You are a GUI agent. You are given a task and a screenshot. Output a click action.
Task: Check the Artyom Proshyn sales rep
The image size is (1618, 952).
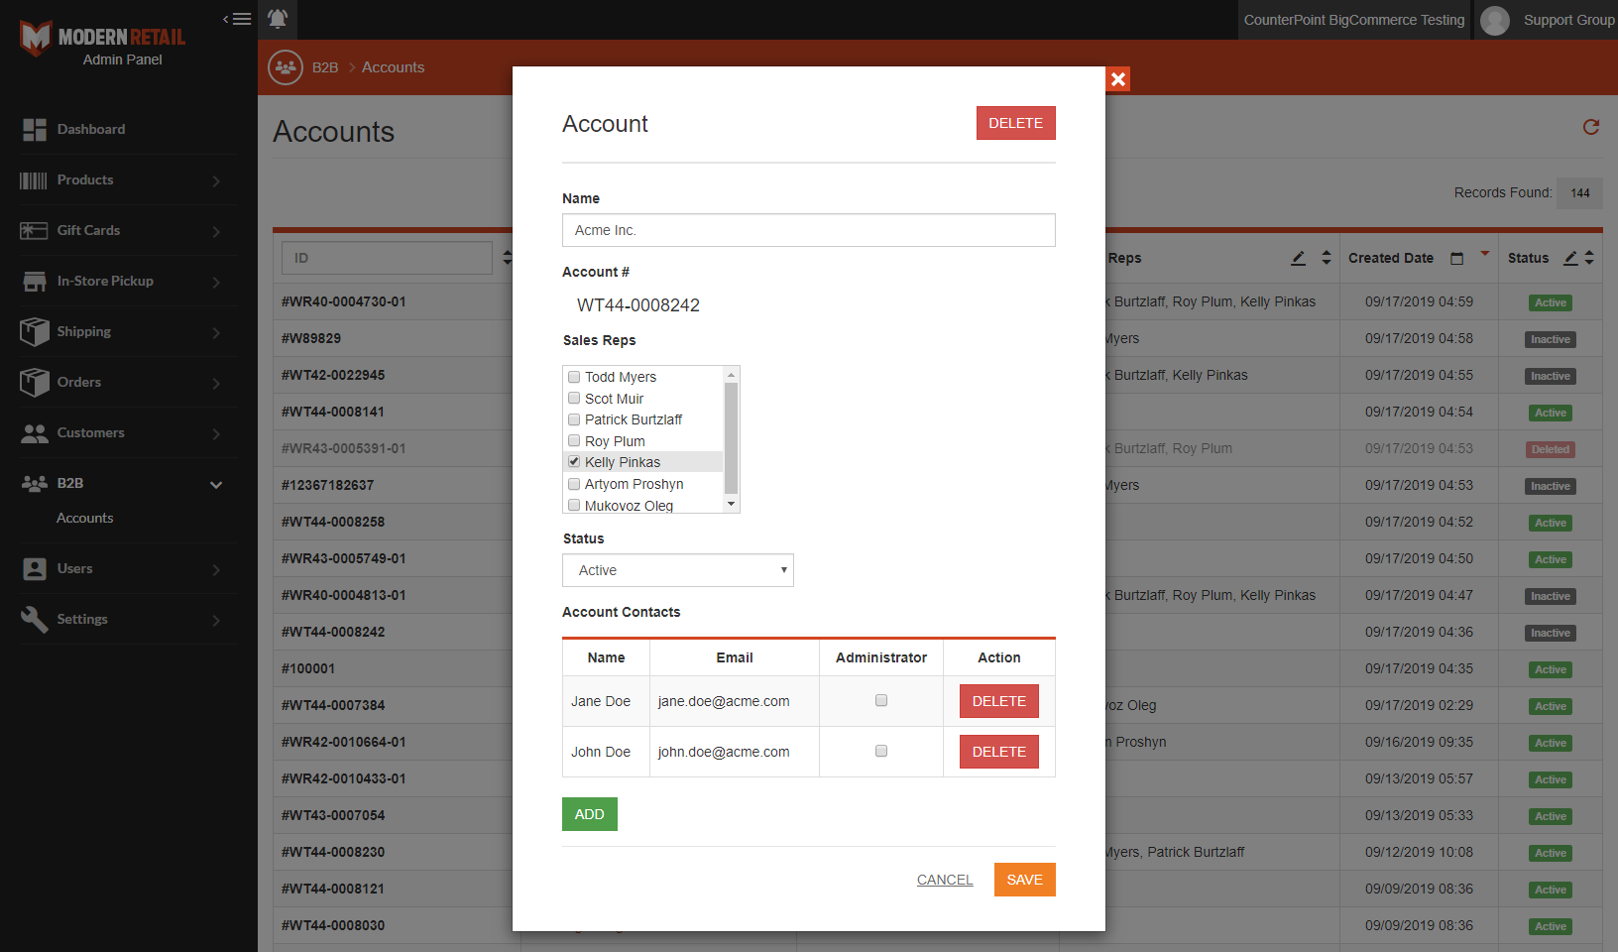[574, 484]
